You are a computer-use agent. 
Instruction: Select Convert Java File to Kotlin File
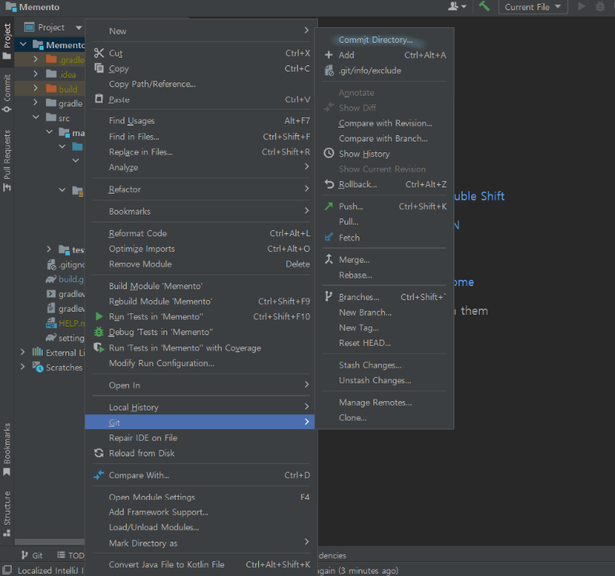(x=200, y=564)
